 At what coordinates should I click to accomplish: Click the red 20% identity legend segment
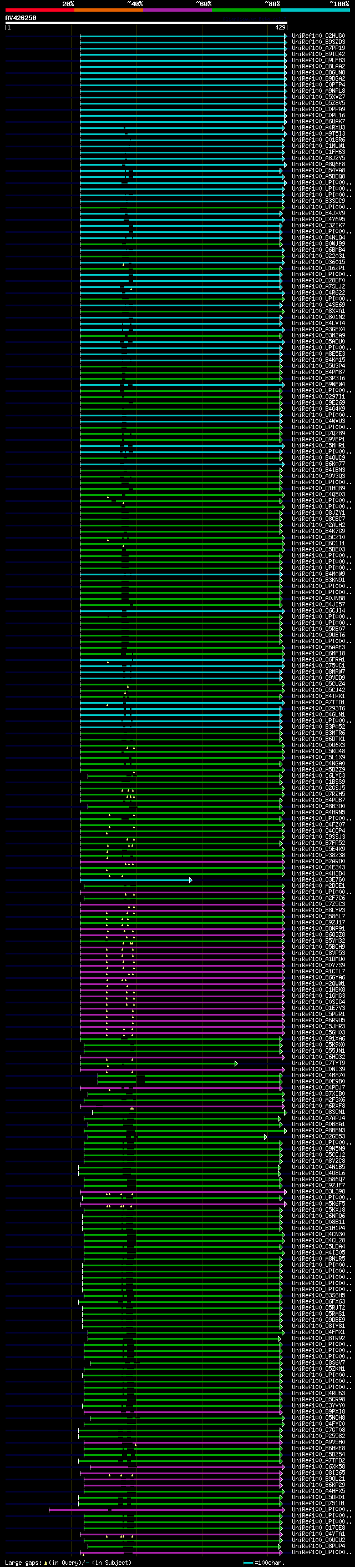click(39, 10)
